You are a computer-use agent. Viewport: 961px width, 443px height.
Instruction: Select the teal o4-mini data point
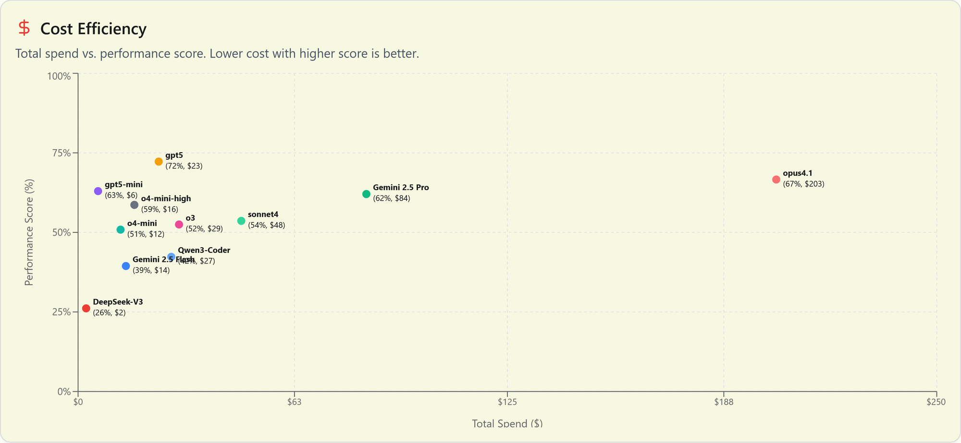(121, 230)
